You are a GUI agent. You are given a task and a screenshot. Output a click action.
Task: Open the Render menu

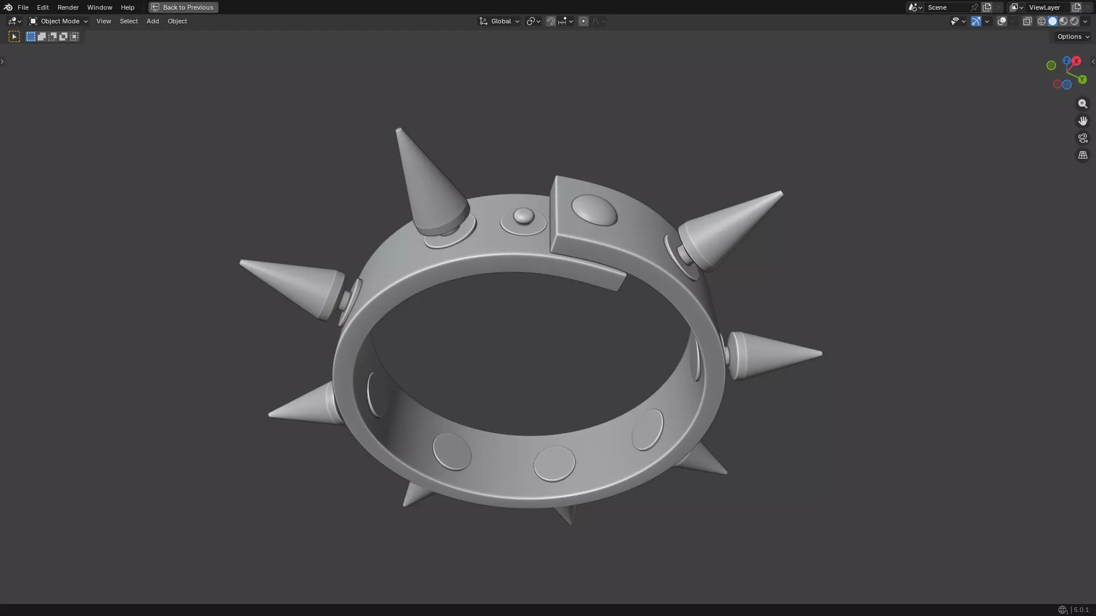coord(68,7)
